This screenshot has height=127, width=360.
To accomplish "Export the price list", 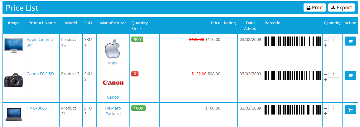I will click(x=341, y=7).
